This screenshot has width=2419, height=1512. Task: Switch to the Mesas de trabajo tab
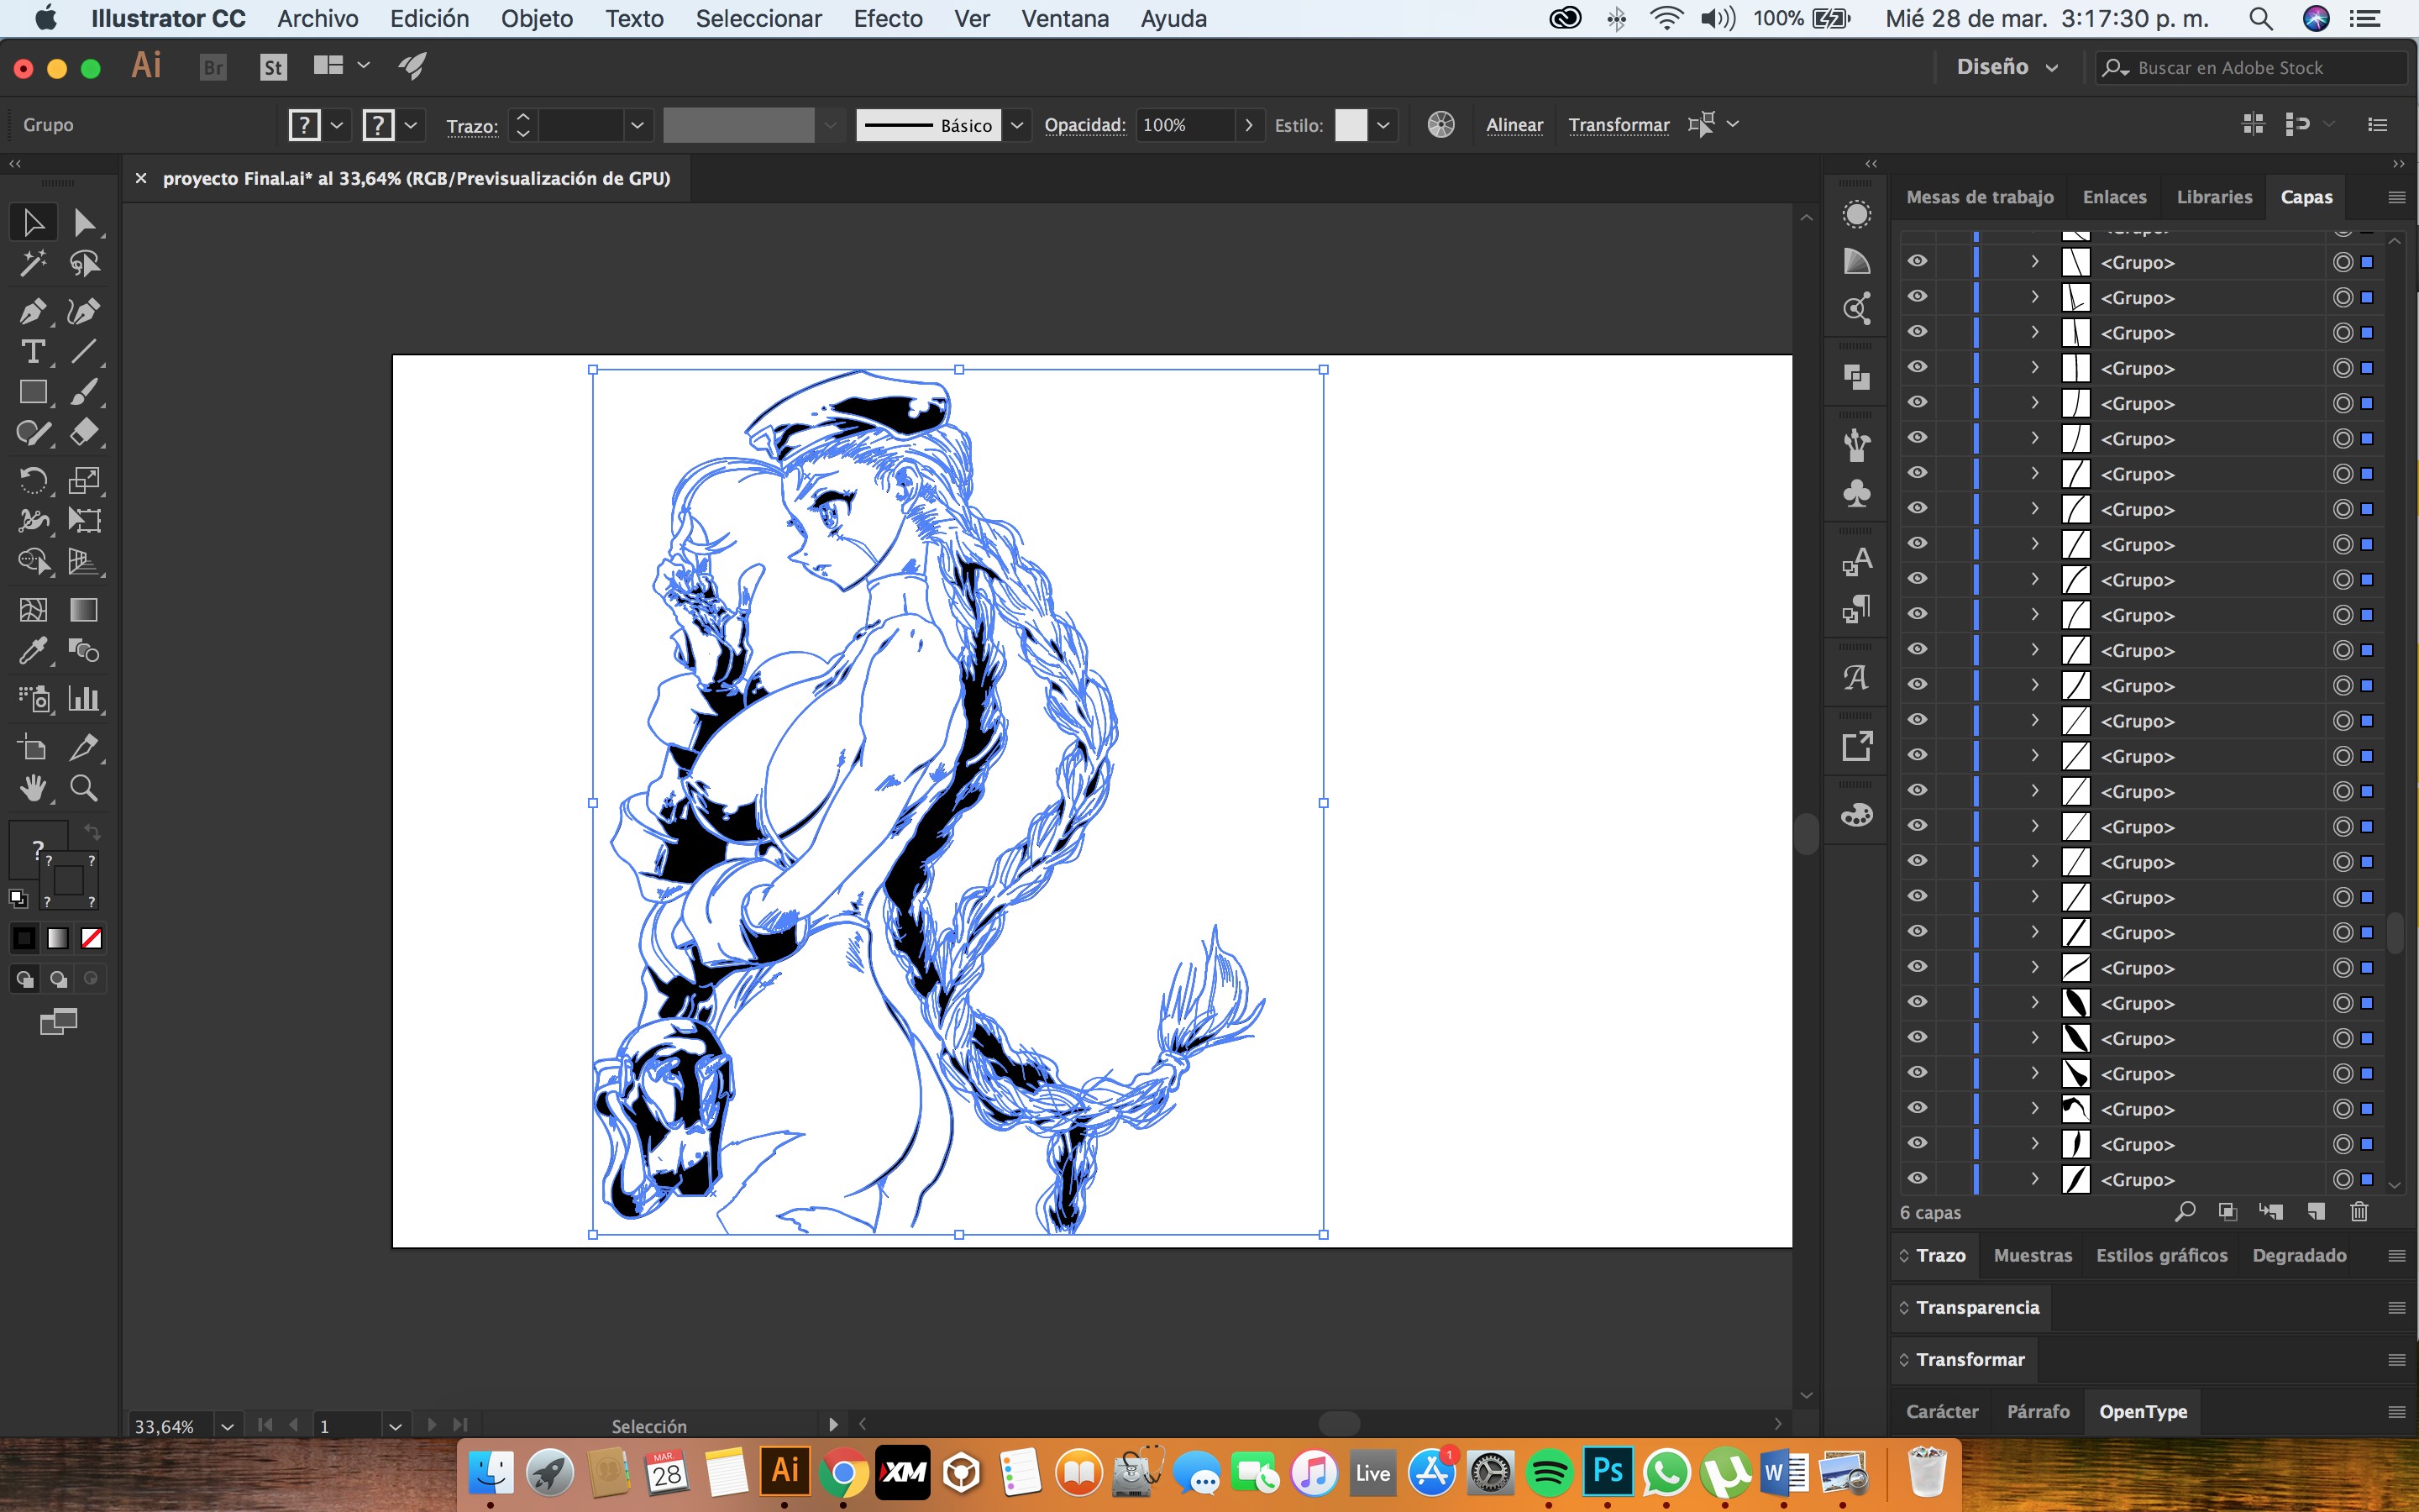[x=1979, y=197]
